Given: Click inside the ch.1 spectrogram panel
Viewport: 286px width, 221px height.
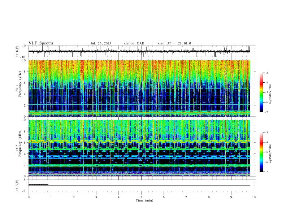Looking at the screenshot, I should [x=139, y=88].
